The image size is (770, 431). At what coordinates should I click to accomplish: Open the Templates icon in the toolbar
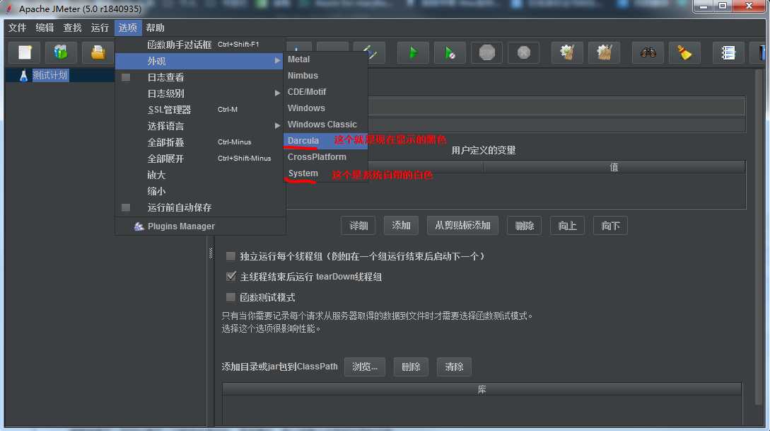[x=61, y=52]
